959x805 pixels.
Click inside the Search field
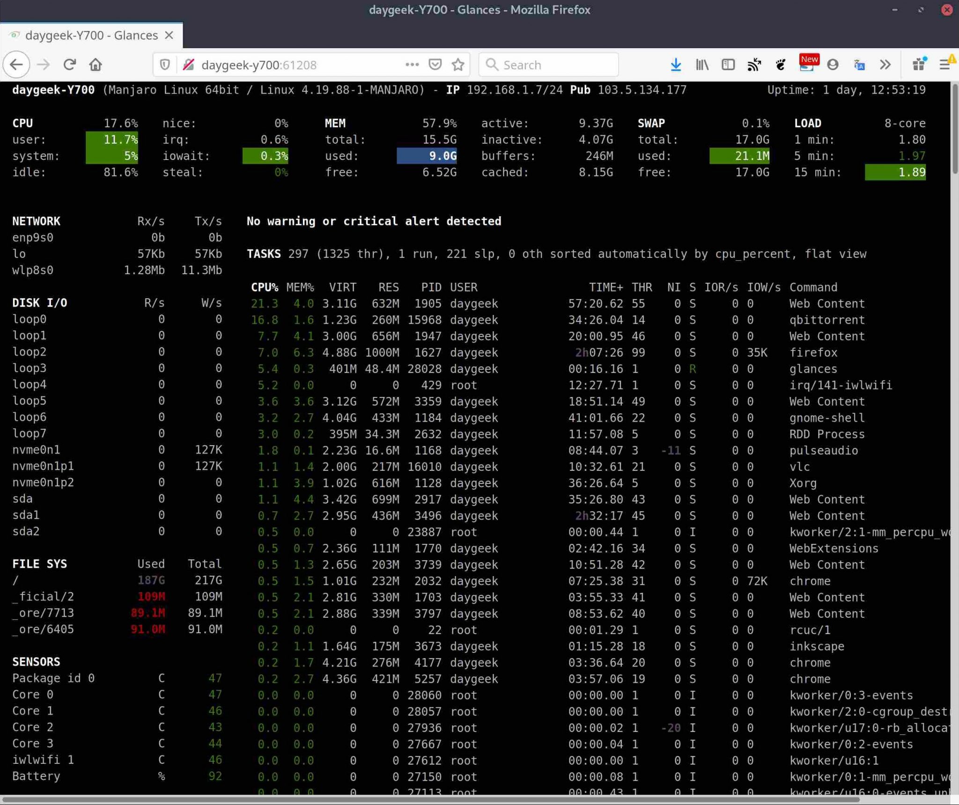coord(548,65)
